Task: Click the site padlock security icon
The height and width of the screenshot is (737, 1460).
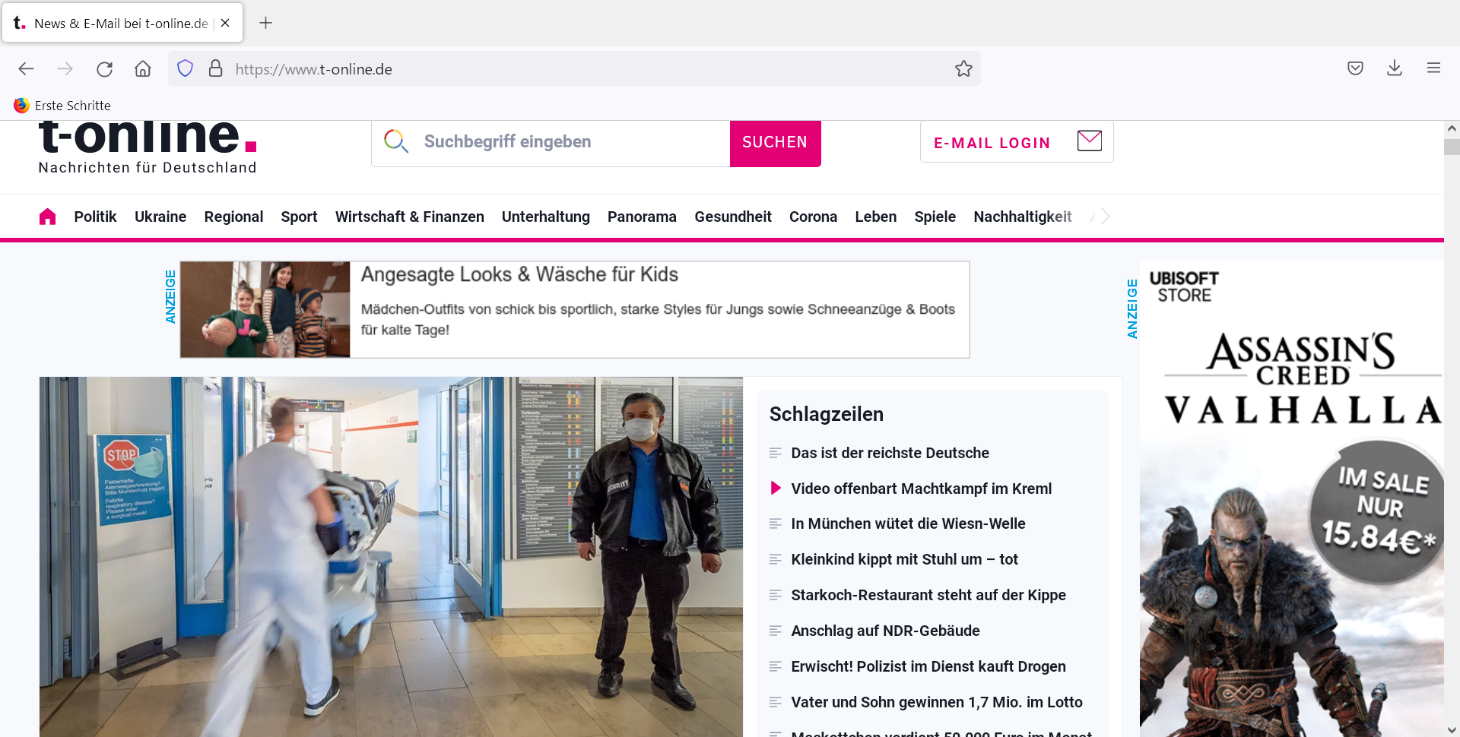Action: pyautogui.click(x=216, y=69)
